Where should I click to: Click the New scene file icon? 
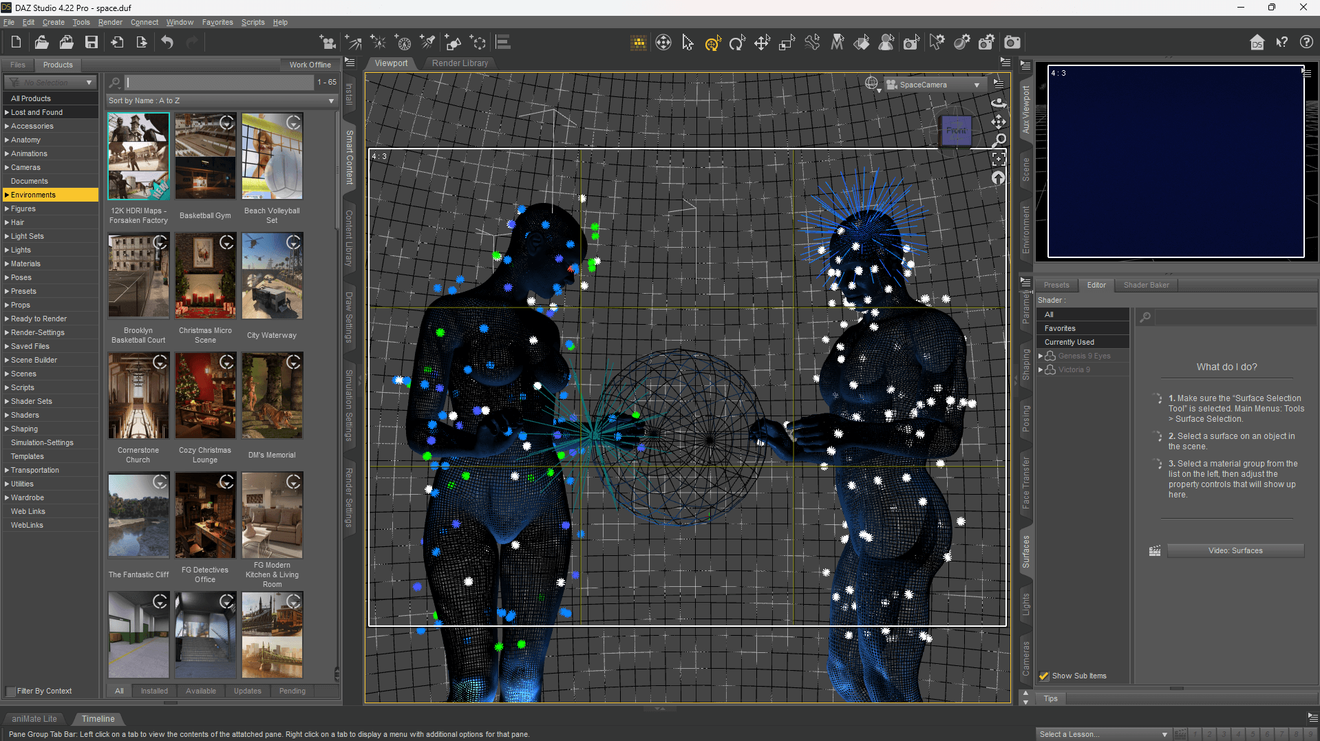(x=16, y=43)
